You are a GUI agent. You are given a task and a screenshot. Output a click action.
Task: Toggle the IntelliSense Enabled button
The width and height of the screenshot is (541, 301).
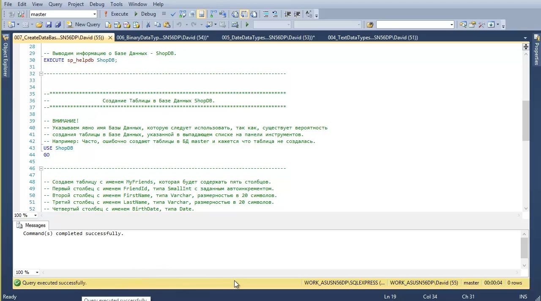point(202,14)
